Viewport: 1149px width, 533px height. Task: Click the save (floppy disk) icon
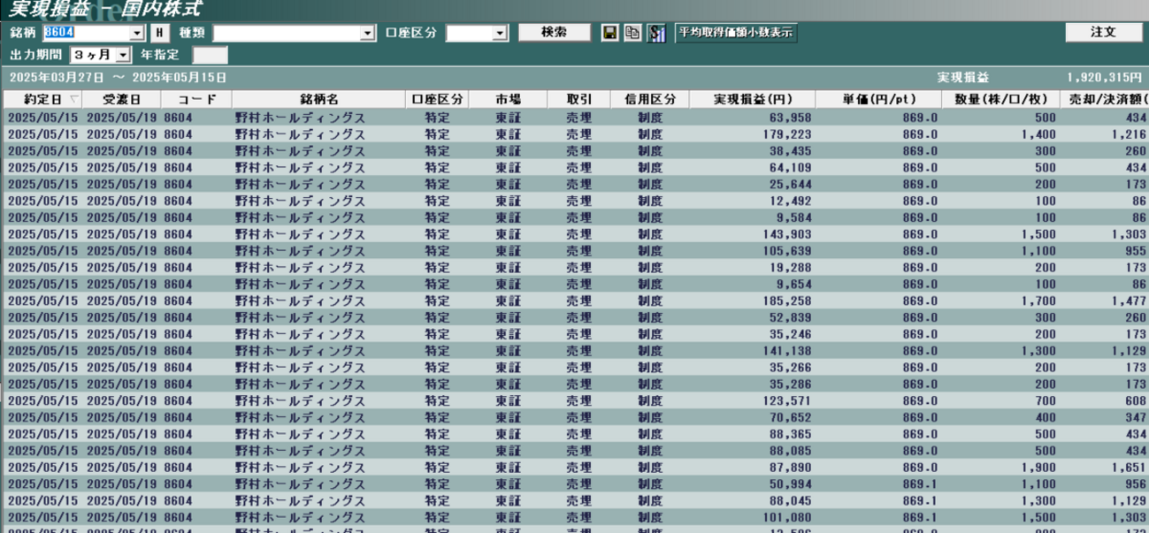tap(609, 33)
